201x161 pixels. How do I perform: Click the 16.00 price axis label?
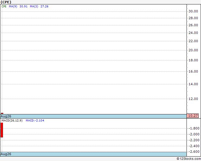click(x=193, y=71)
